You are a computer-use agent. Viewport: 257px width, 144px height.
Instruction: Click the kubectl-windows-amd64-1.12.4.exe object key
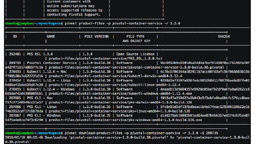[120, 94]
